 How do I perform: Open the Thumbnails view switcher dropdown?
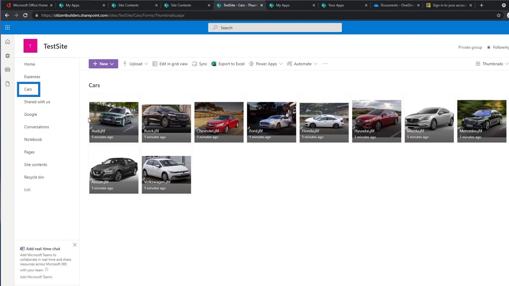[x=492, y=64]
